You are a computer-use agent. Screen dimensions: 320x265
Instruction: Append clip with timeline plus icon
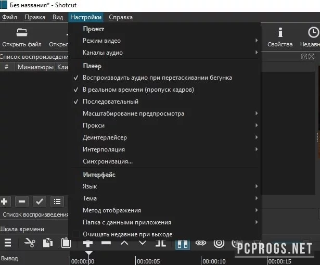click(88, 243)
